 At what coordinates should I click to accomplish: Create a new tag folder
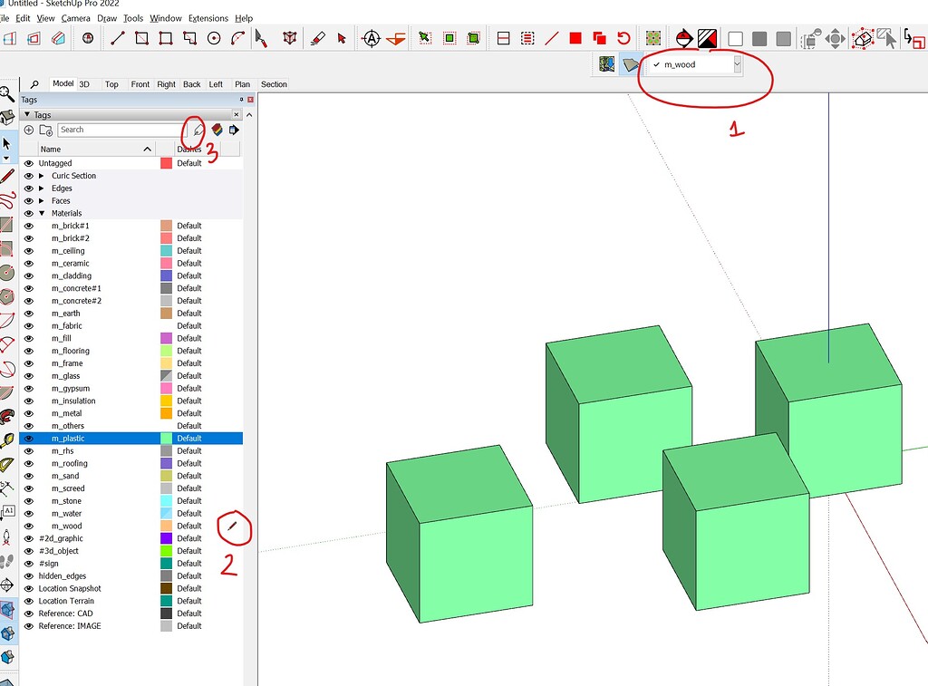click(x=45, y=130)
